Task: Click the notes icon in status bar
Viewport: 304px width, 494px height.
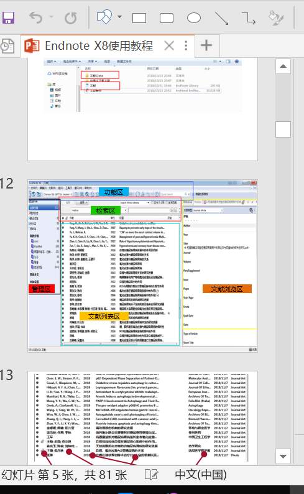Action: pyautogui.click(x=152, y=475)
